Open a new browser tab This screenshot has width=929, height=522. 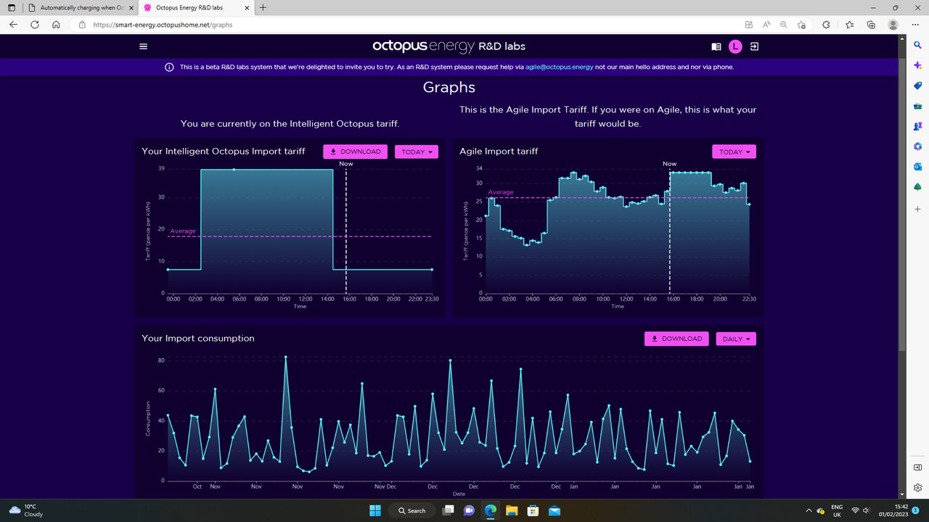click(263, 7)
